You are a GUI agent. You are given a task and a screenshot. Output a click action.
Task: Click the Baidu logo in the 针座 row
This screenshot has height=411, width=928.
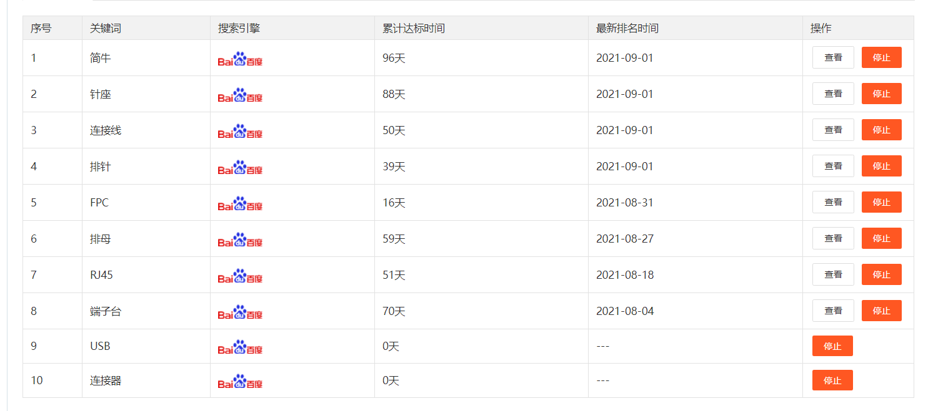[x=240, y=95]
